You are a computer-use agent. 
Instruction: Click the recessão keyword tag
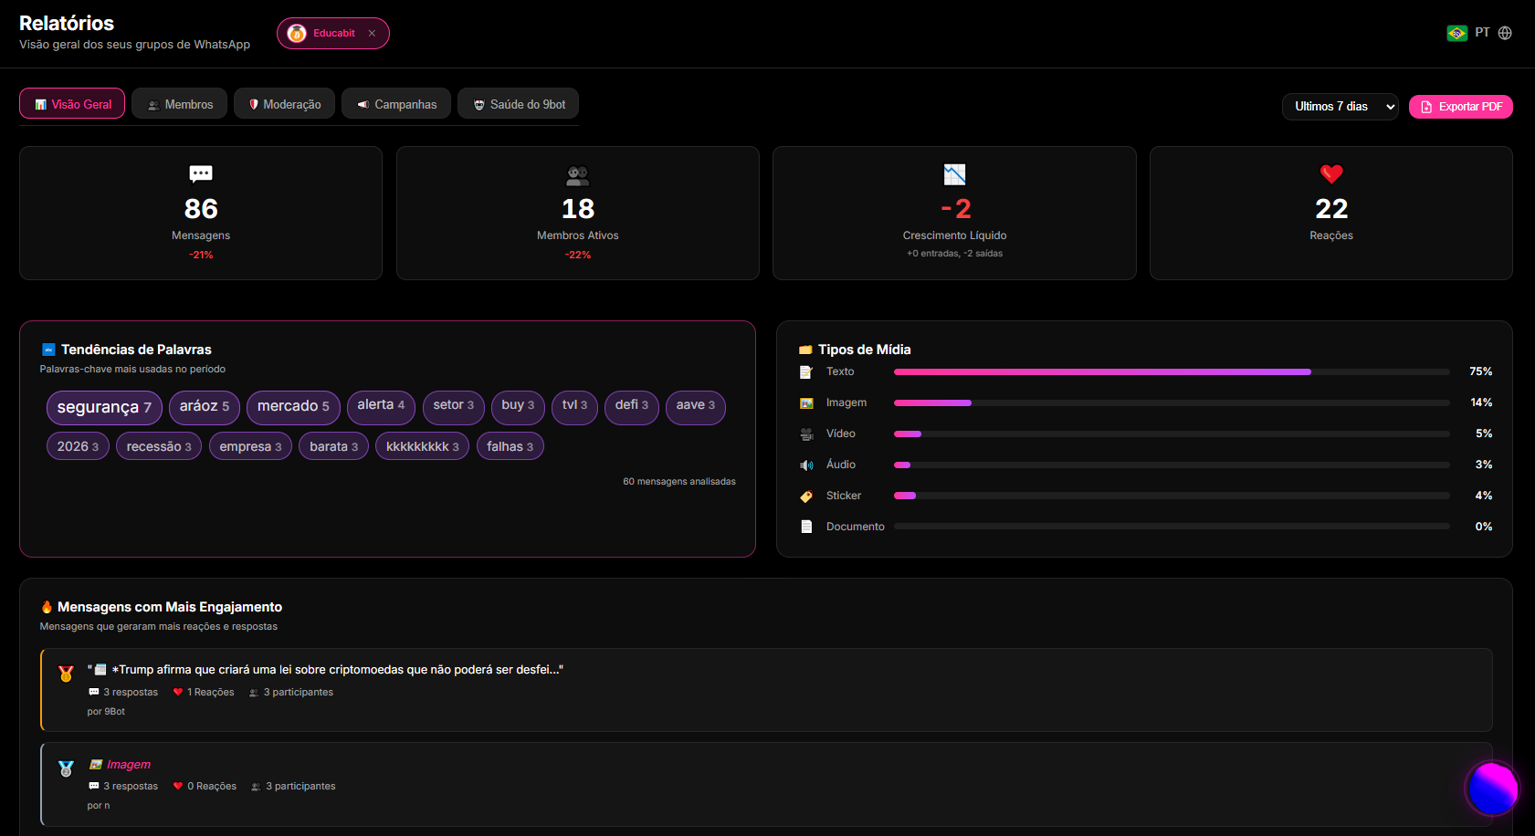(159, 446)
